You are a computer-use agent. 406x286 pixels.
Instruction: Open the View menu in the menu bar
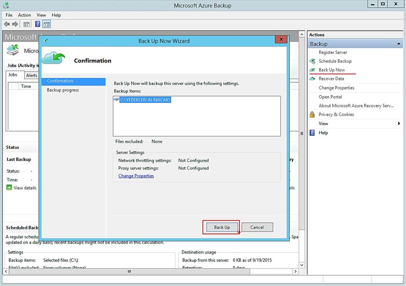[x=41, y=15]
